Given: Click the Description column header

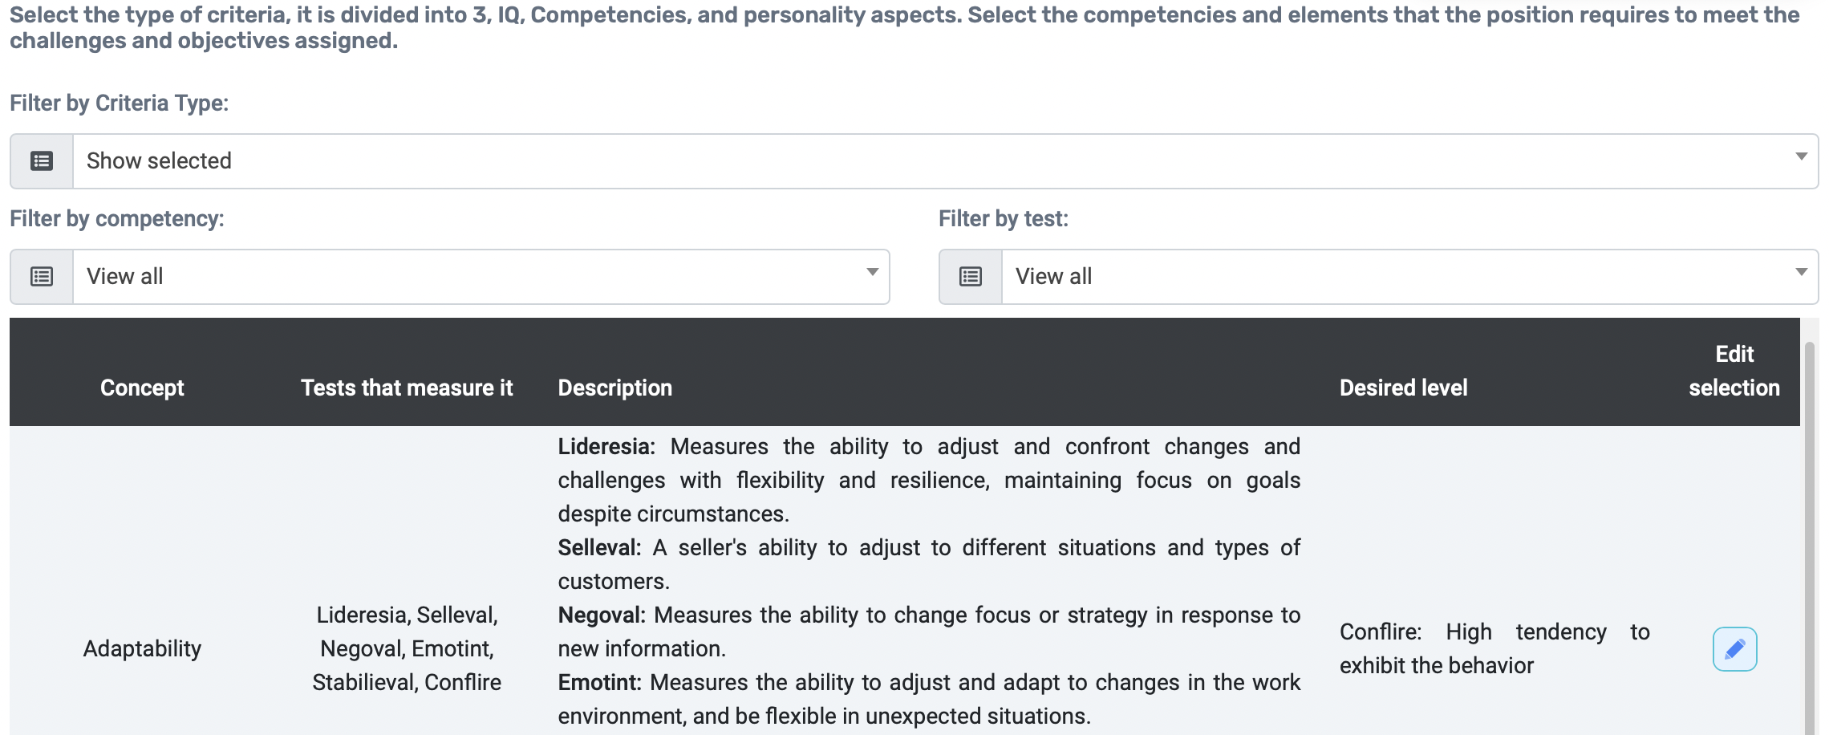Looking at the screenshot, I should pos(615,388).
